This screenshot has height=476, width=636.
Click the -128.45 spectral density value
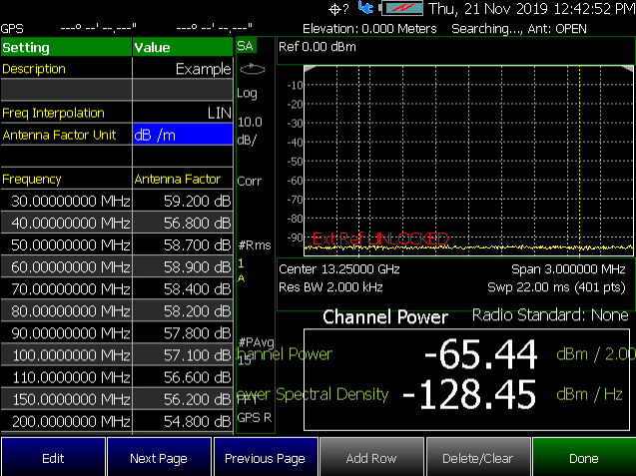(469, 394)
